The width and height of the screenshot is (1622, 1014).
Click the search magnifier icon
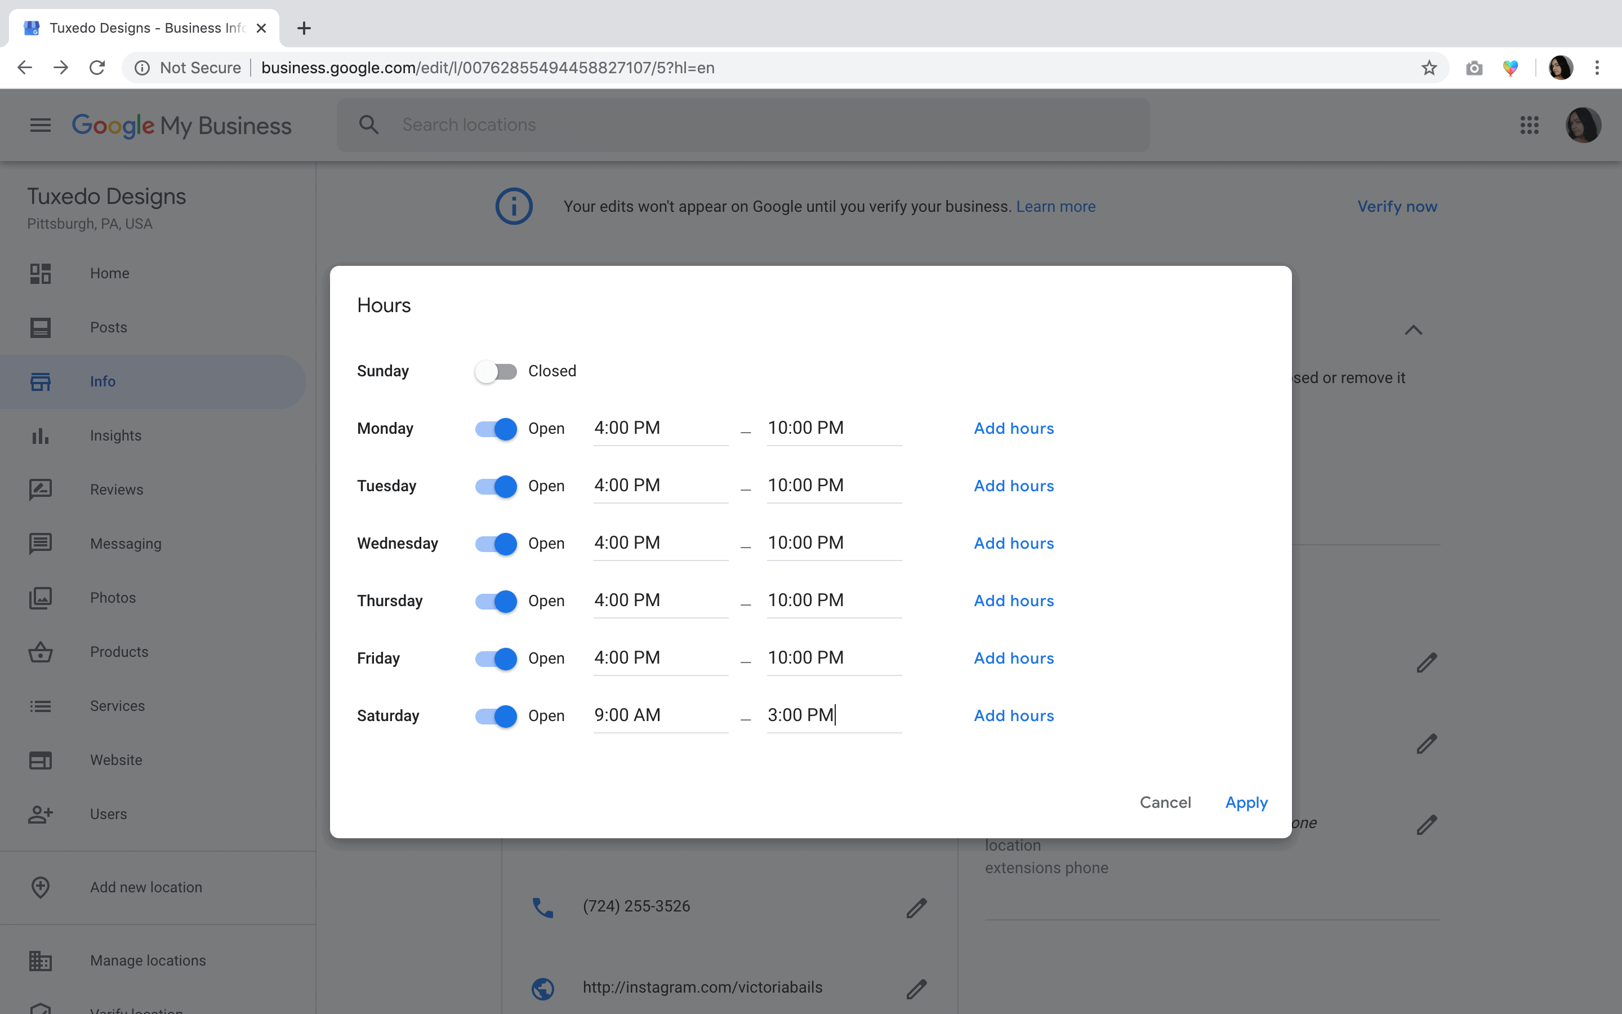(369, 126)
